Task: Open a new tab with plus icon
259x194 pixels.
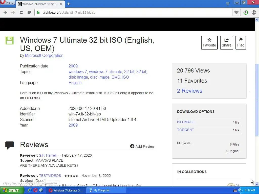Action: [x=69, y=4]
